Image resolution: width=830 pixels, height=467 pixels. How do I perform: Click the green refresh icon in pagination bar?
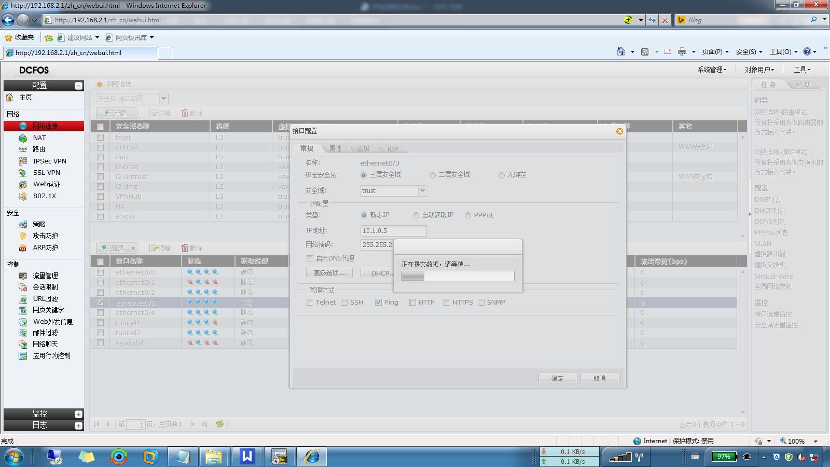tap(220, 424)
